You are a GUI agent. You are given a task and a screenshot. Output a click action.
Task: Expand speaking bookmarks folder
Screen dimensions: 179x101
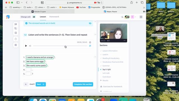click(16, 7)
